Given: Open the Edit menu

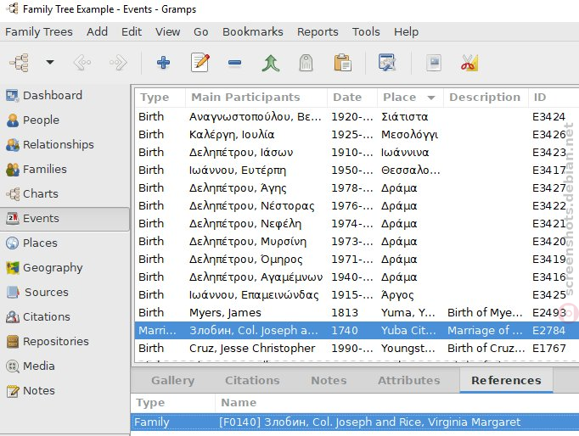Looking at the screenshot, I should pos(132,31).
